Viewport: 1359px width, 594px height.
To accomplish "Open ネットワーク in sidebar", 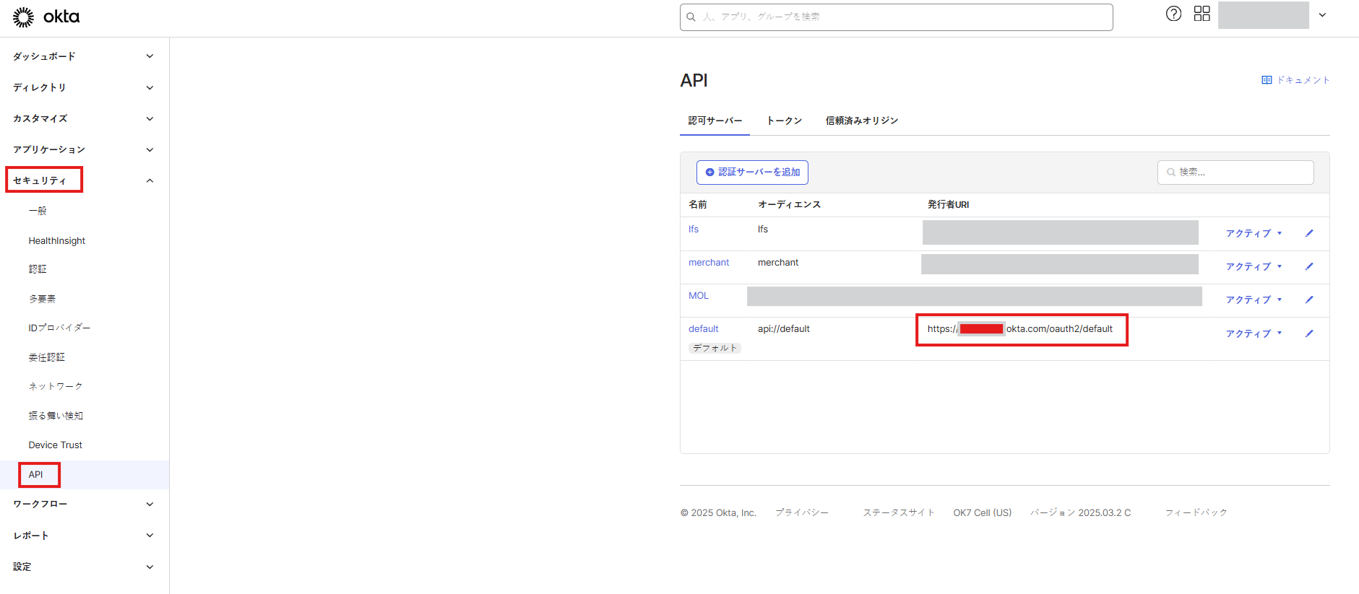I will point(56,386).
